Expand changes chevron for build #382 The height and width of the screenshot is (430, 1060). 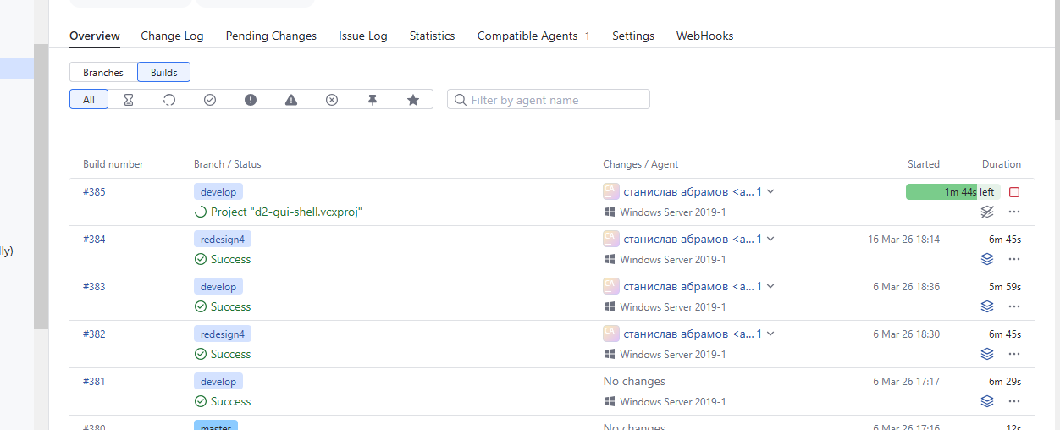(770, 334)
